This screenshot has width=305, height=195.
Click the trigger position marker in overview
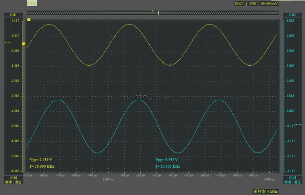pyautogui.click(x=153, y=11)
